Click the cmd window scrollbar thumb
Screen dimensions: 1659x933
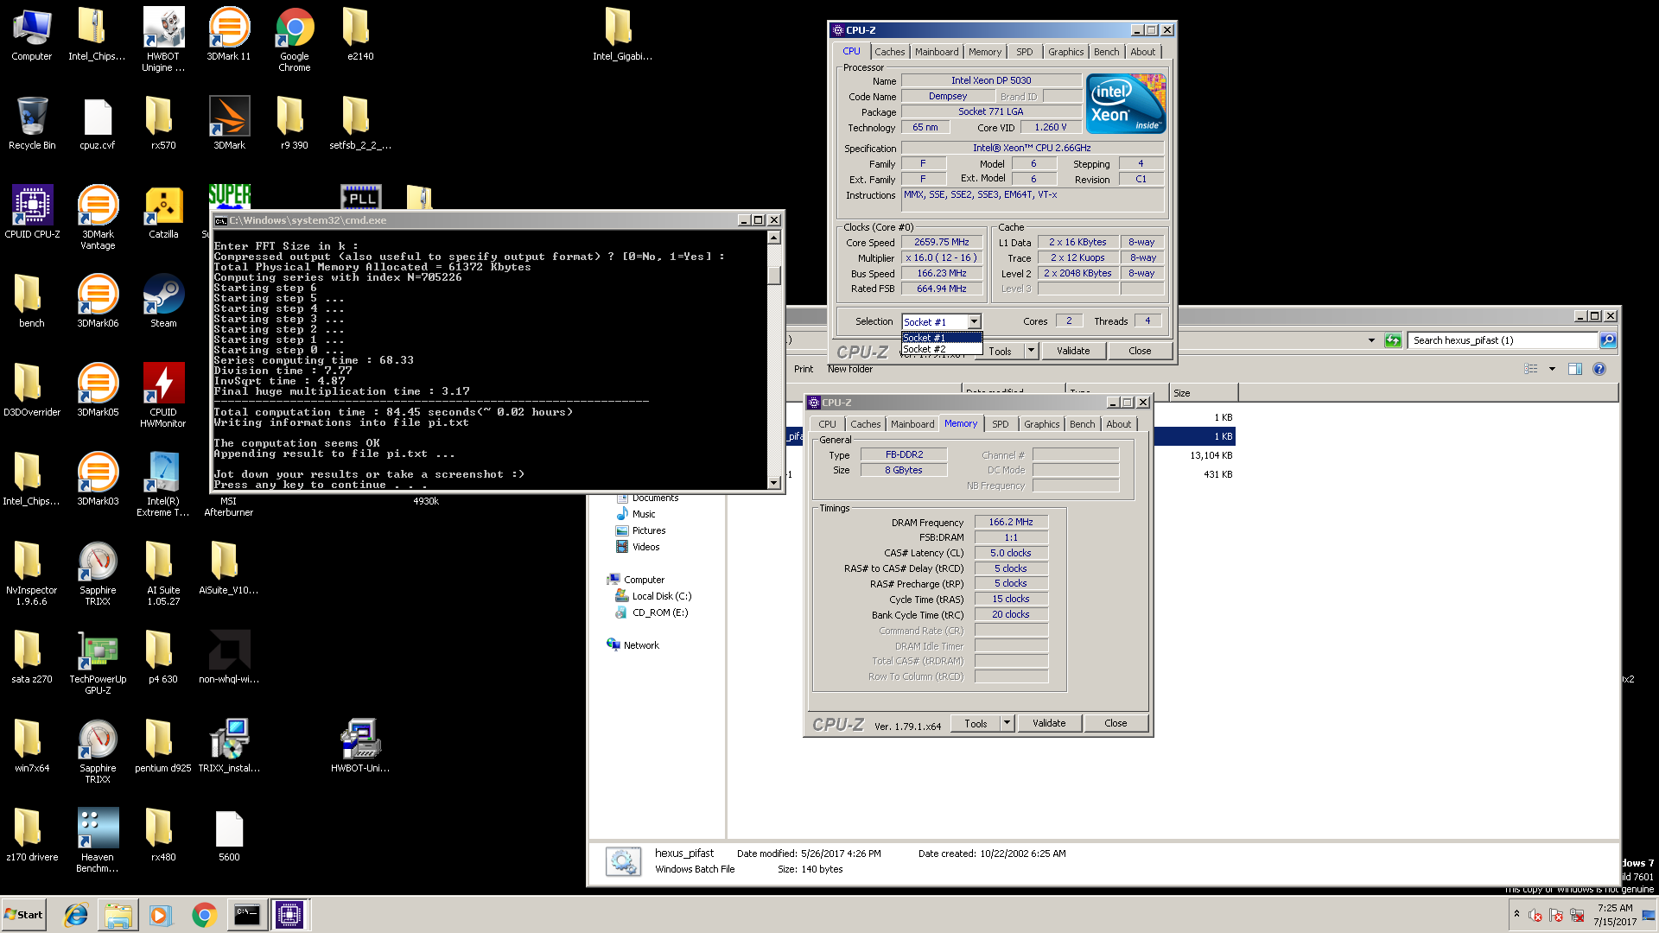point(774,275)
